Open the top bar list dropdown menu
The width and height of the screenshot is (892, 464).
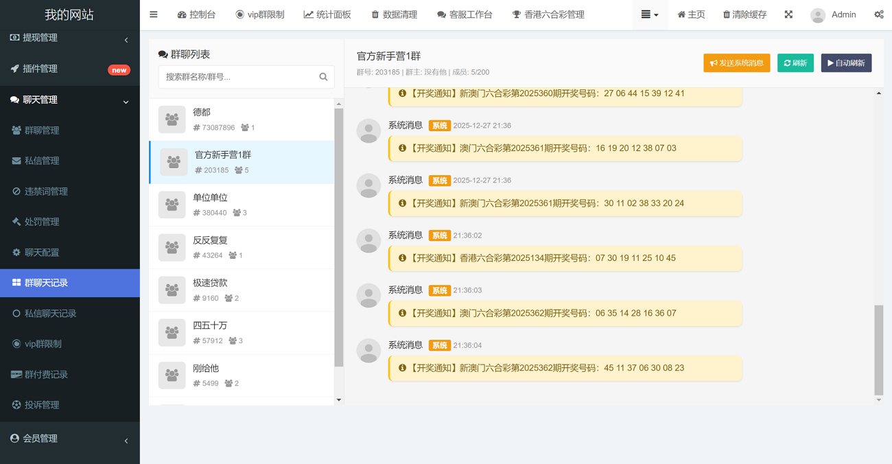(x=649, y=14)
